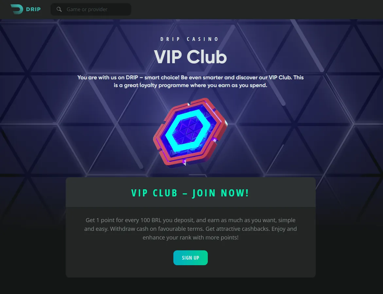Click the DRIP logo icon
This screenshot has height=294, width=383.
[x=17, y=9]
